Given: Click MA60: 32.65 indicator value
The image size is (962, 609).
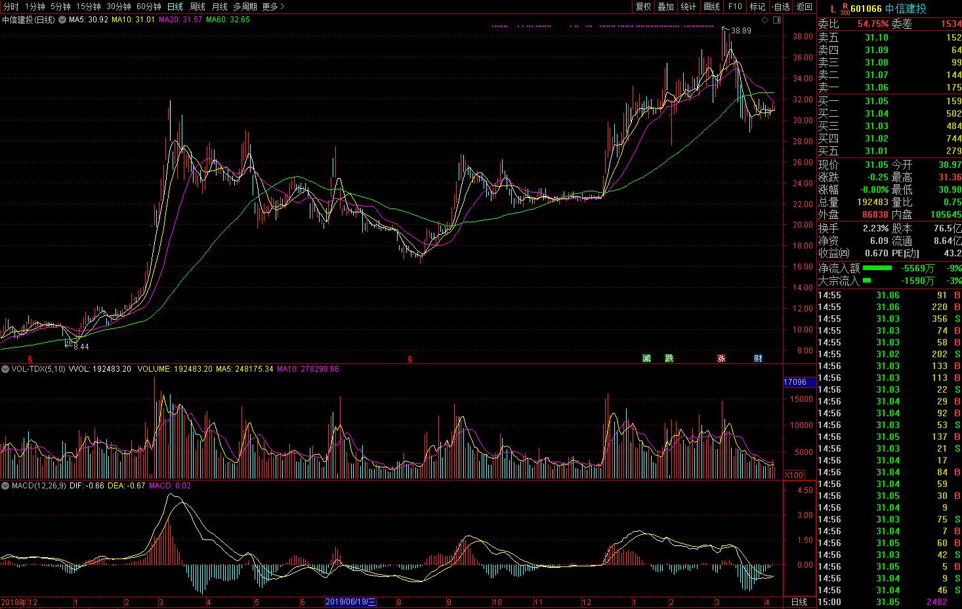Looking at the screenshot, I should 228,20.
